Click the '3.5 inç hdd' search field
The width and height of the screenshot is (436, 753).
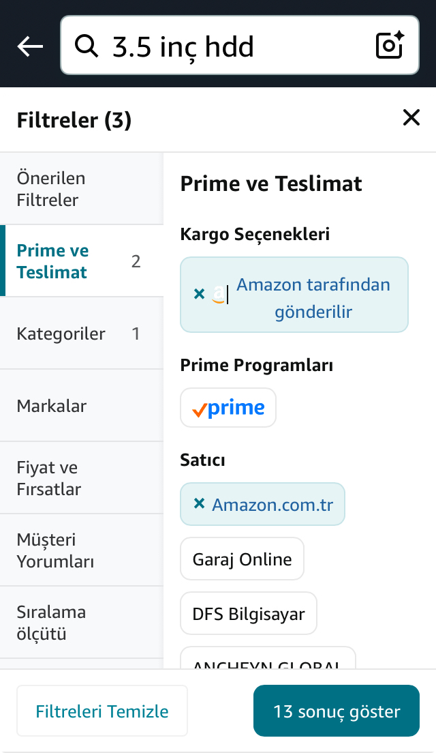tap(240, 46)
